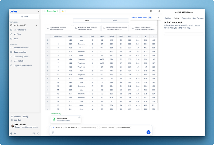Click the color column header
The image size is (214, 145).
click(92, 36)
